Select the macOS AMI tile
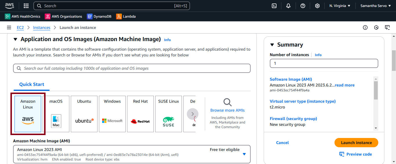Viewport: 396px width, 164px height. tap(56, 114)
